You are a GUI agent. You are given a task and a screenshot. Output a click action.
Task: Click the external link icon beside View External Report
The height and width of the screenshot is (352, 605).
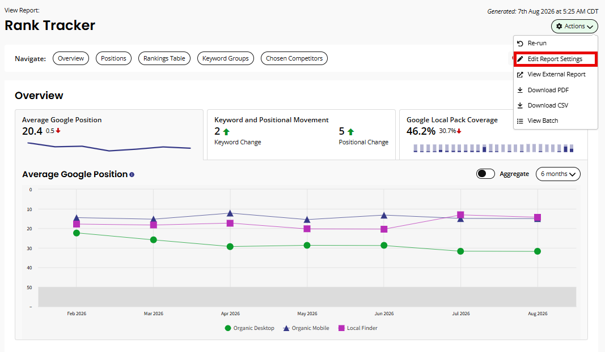(x=520, y=74)
